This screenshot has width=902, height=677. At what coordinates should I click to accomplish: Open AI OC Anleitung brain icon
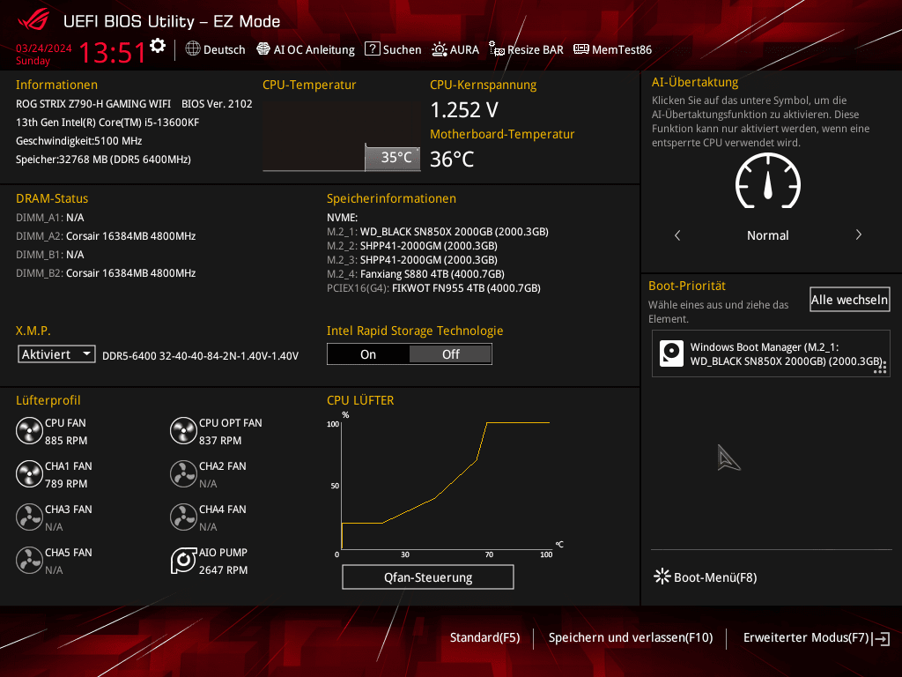pyautogui.click(x=262, y=49)
